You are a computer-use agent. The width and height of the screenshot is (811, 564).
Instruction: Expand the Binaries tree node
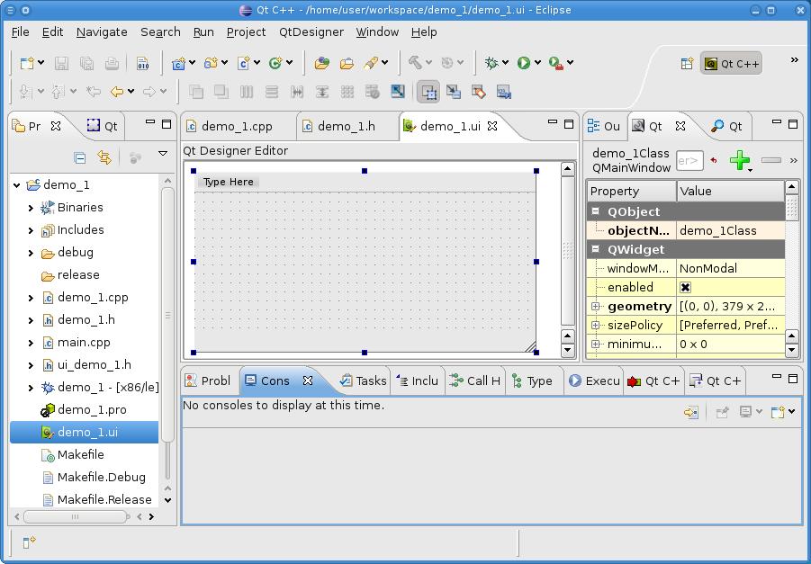31,208
